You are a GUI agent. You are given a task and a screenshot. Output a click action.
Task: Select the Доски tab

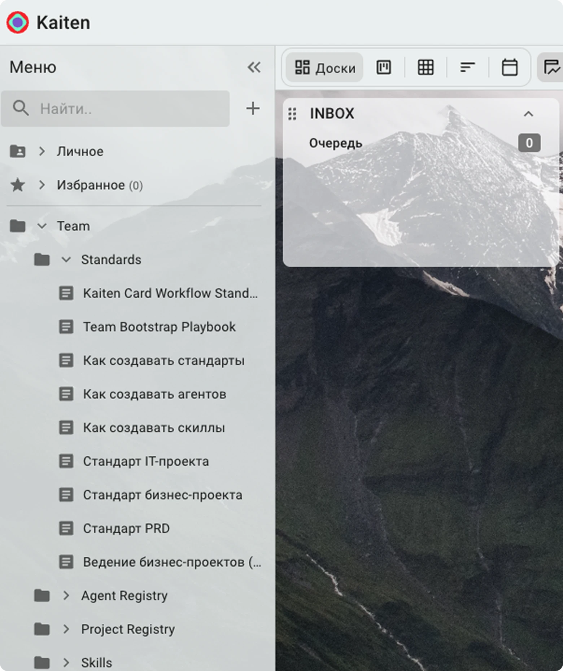coord(325,67)
